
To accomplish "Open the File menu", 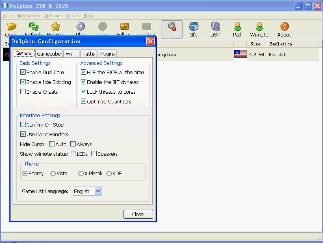I will [8, 16].
